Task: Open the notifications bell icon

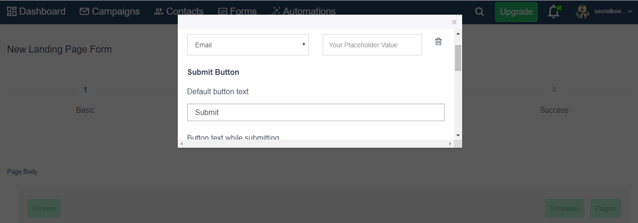Action: point(554,12)
